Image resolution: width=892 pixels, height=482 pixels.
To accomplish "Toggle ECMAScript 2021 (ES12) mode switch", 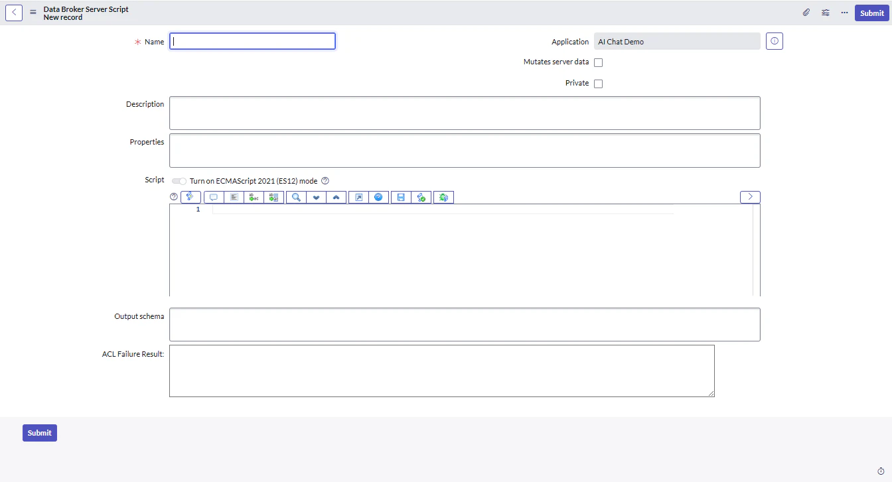I will [x=179, y=181].
